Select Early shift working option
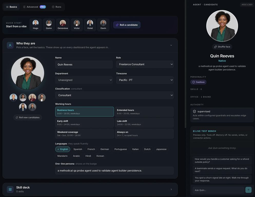The width and height of the screenshot is (255, 197). click(x=85, y=123)
